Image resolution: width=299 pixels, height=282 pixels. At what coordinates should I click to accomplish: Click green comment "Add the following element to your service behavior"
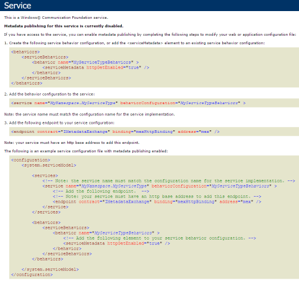(160, 238)
